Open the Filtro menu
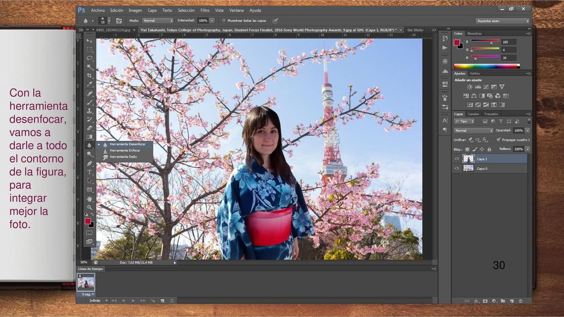Image resolution: width=564 pixels, height=317 pixels. (205, 10)
